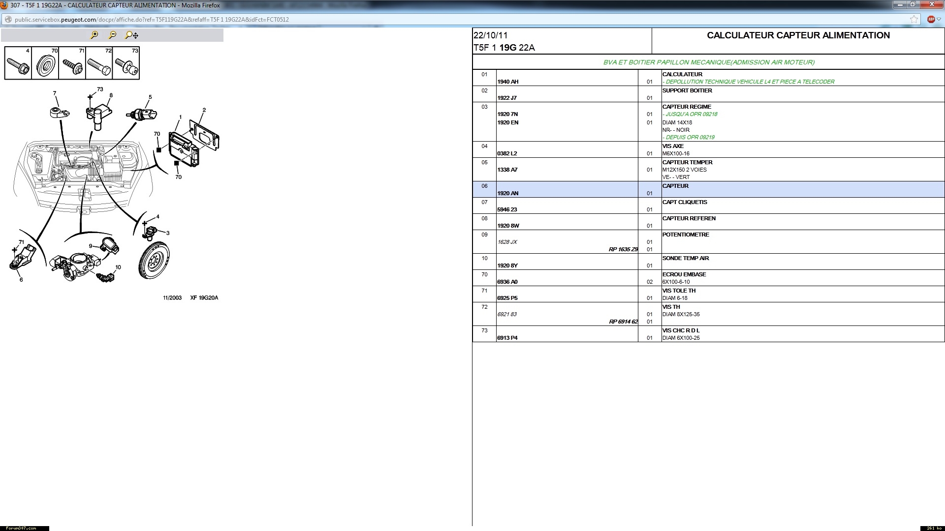The width and height of the screenshot is (945, 531).
Task: Click the green JUSQU'A OPR 09218 note
Action: (x=690, y=114)
